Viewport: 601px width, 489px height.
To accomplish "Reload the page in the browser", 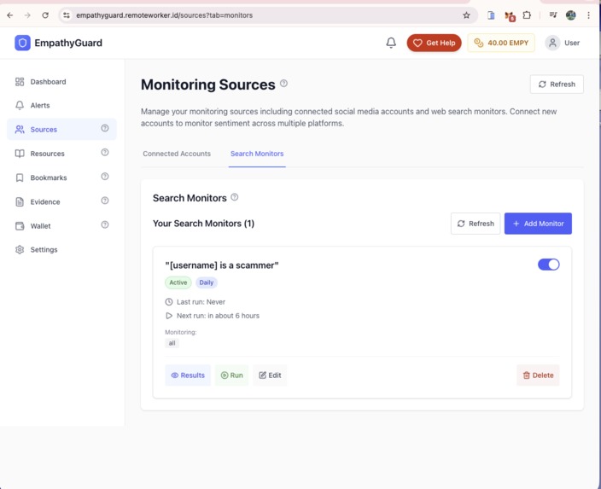I will [x=45, y=15].
